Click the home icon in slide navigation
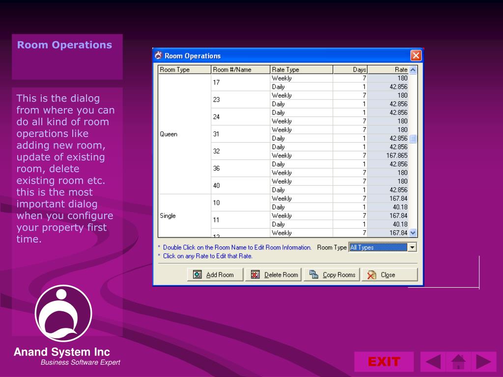Viewport: 503px width, 377px height. tap(458, 362)
